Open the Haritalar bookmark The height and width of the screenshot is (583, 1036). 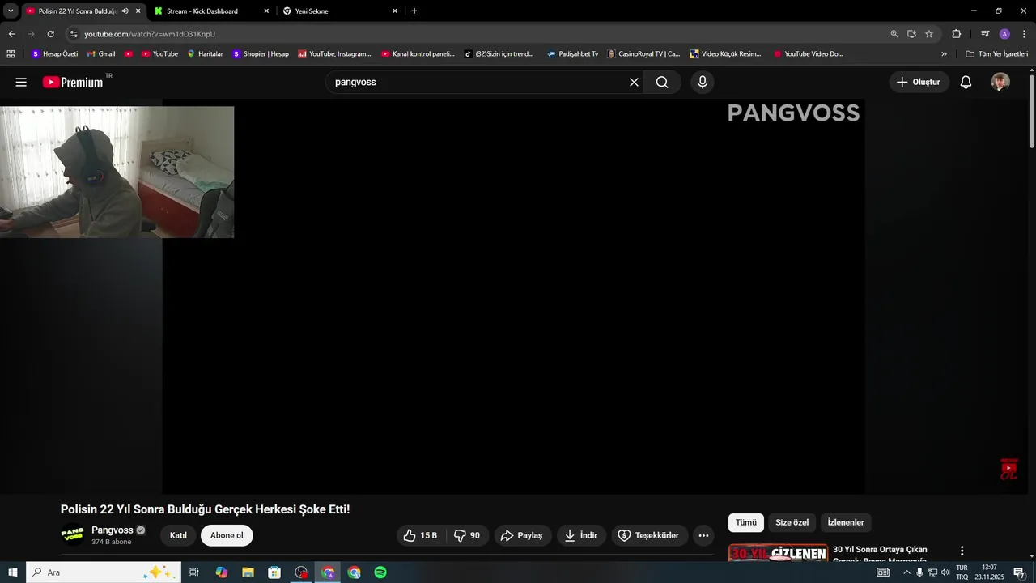coord(205,54)
